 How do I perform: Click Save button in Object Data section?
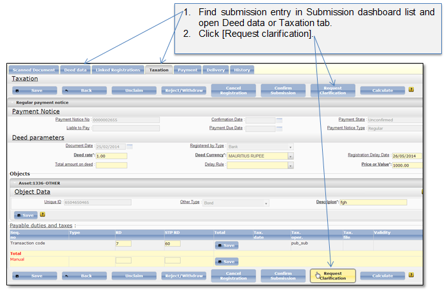click(x=26, y=215)
